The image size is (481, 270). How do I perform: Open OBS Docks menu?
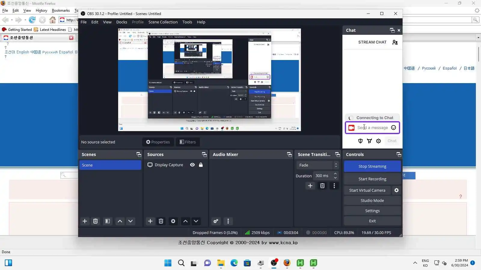(x=122, y=22)
